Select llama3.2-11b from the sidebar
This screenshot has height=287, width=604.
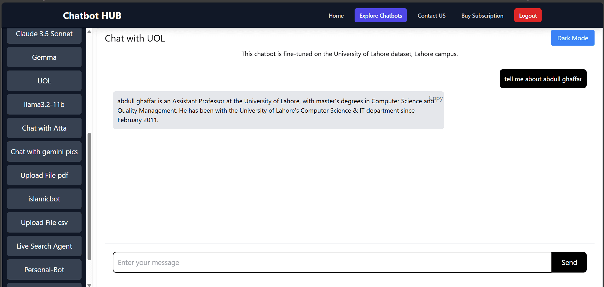(44, 104)
